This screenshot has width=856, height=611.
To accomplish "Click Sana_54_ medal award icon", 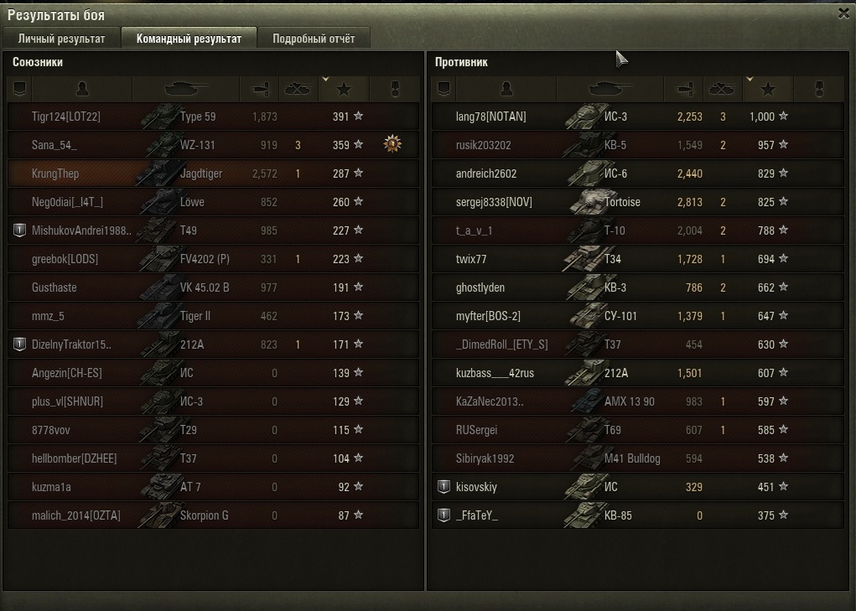I will coord(392,144).
